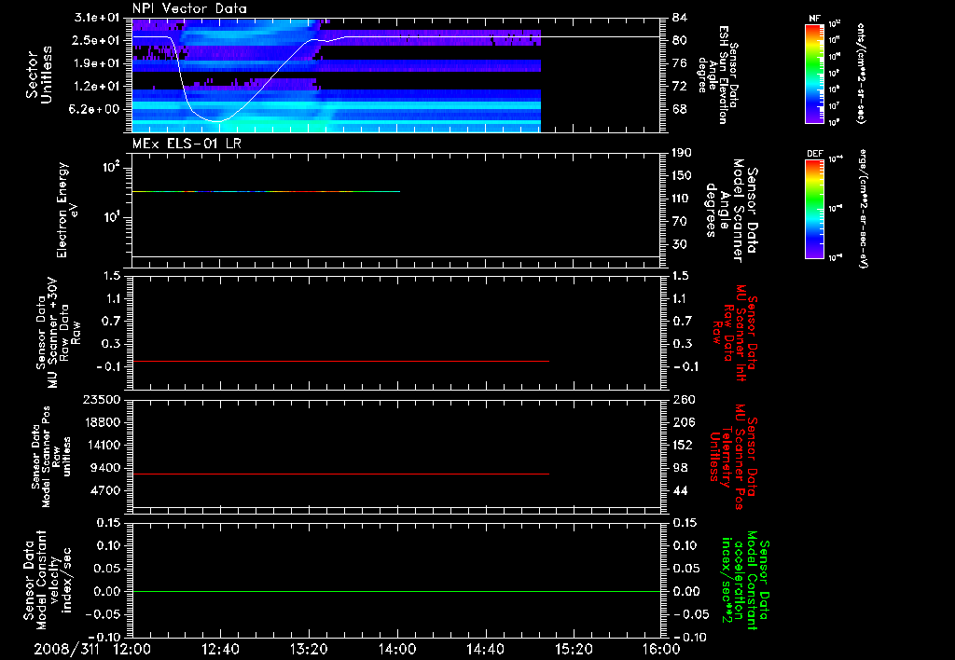
Task: Click the 12:40 time tick label
Action: pos(220,649)
